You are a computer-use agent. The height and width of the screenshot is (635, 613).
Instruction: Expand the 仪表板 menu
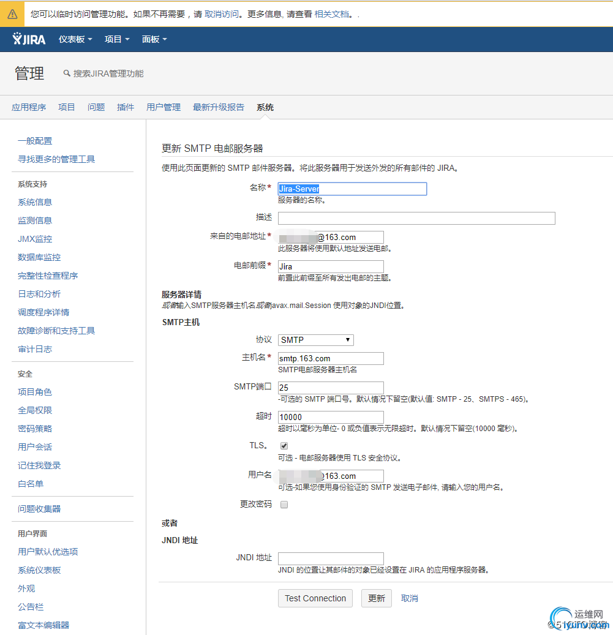click(75, 39)
